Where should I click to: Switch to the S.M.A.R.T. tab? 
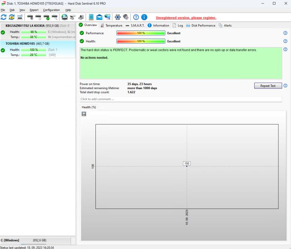(135, 26)
